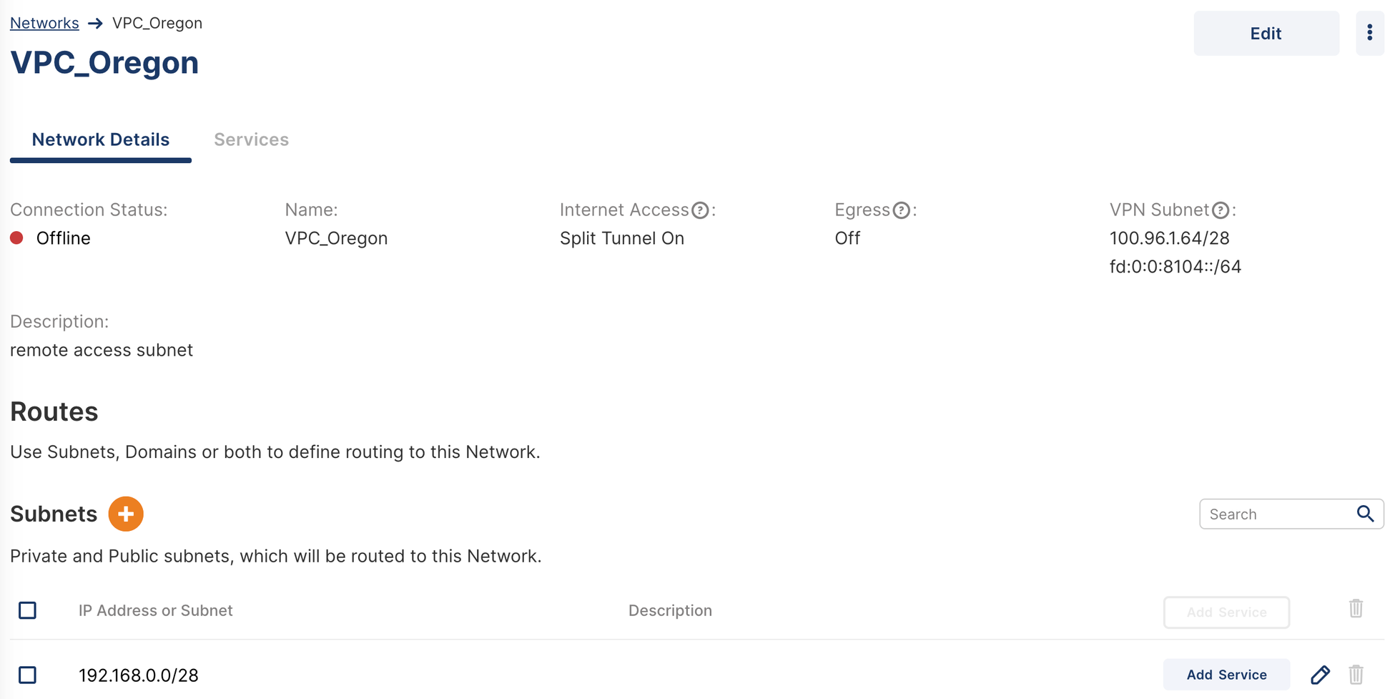Image resolution: width=1390 pixels, height=699 pixels.
Task: Click the search magnifier icon
Action: tap(1365, 514)
